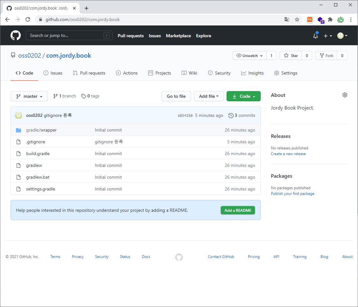
Task: Open the notifications bell icon
Action: (x=316, y=36)
